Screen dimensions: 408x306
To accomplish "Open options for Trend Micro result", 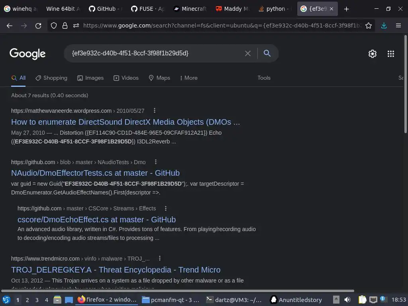I will 160,258.
